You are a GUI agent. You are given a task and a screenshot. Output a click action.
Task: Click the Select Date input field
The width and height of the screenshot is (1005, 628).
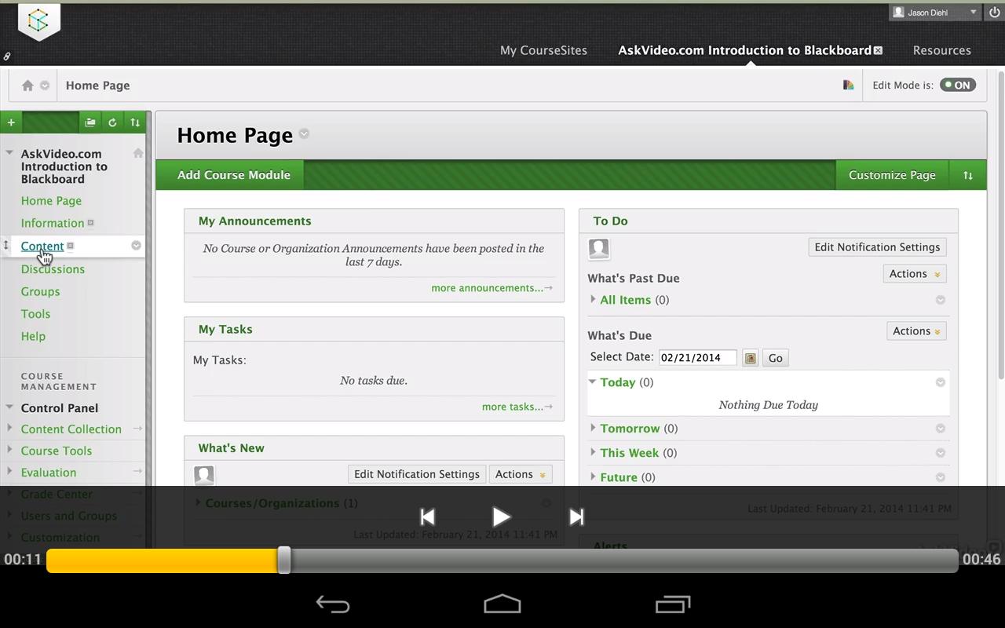coord(697,358)
